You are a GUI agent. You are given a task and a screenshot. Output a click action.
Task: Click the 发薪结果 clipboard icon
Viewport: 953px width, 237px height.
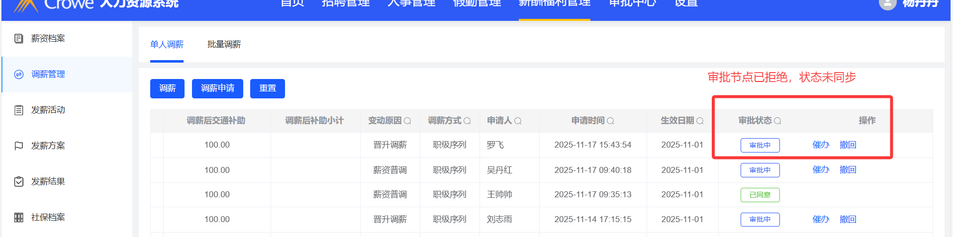coord(19,182)
